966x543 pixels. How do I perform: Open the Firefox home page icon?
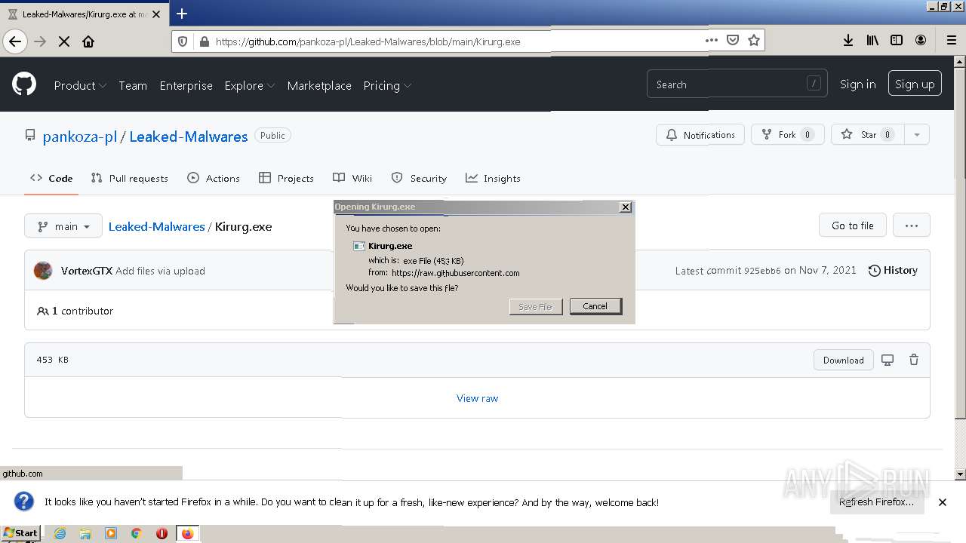point(88,41)
